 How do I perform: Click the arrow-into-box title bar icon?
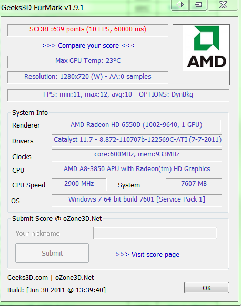pos(198,5)
